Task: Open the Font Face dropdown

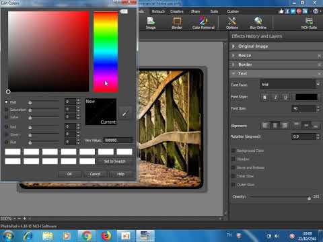Action: tap(291, 85)
